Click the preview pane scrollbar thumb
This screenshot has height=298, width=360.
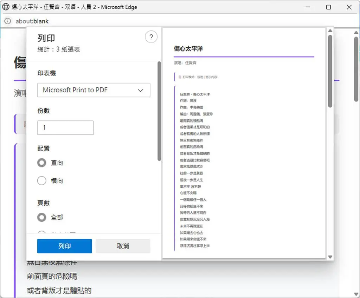pyautogui.click(x=330, y=71)
